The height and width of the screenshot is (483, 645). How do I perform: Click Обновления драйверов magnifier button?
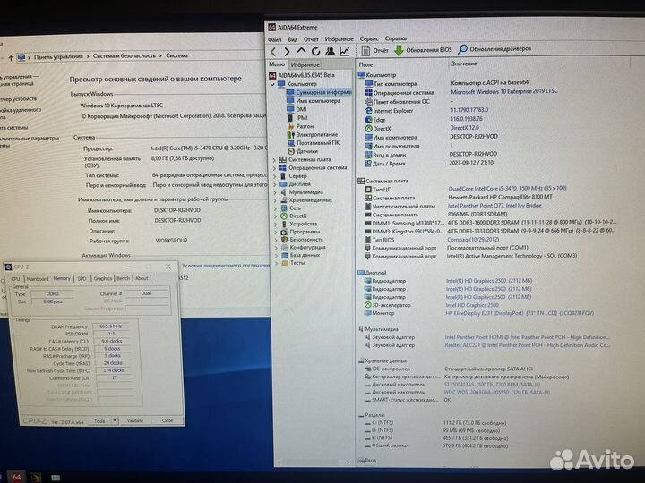(x=494, y=49)
